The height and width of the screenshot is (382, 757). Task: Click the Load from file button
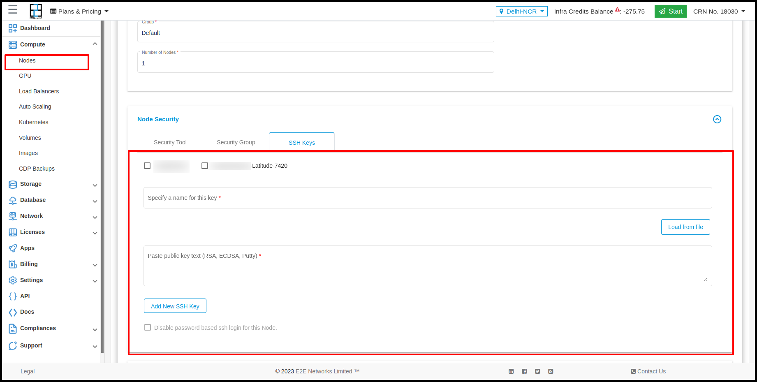point(685,227)
